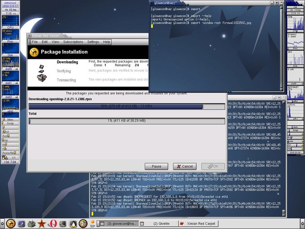
Task: Check the weather applet showing 50°
Action: [x=92, y=224]
